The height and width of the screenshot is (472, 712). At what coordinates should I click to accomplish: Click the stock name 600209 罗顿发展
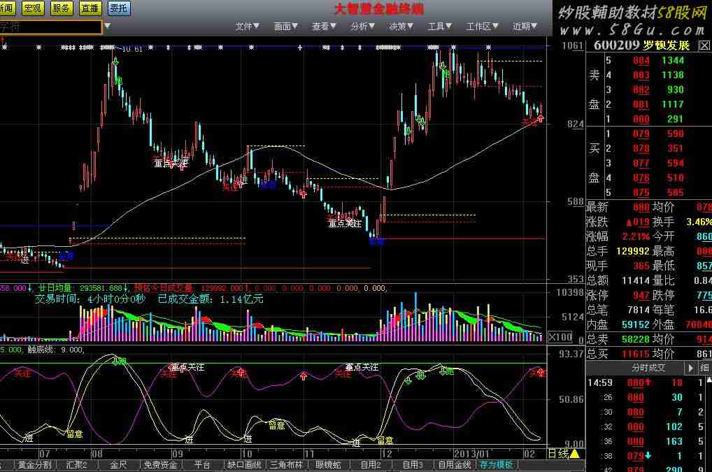641,45
